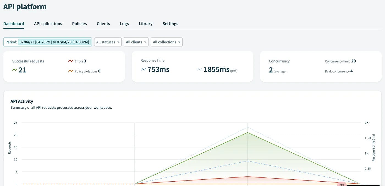385x186 pixels.
Task: Open the All statuses dropdown
Action: click(108, 42)
